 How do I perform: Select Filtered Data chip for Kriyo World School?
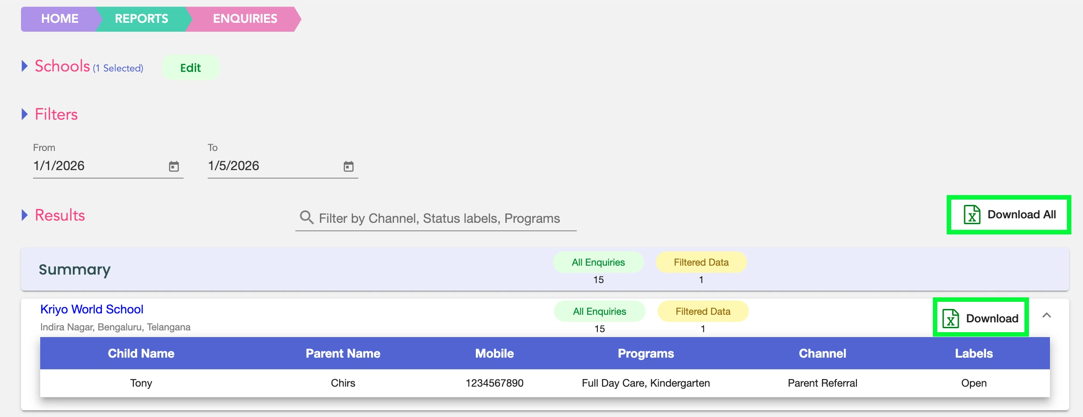703,312
